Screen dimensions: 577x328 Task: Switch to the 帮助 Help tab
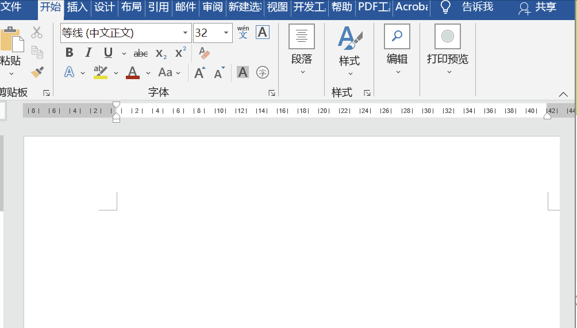341,7
